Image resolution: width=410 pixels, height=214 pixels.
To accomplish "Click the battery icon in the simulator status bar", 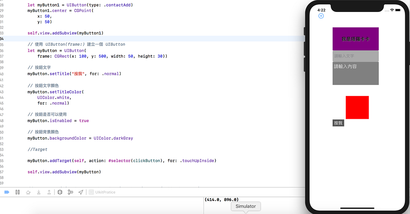I will 398,10.
